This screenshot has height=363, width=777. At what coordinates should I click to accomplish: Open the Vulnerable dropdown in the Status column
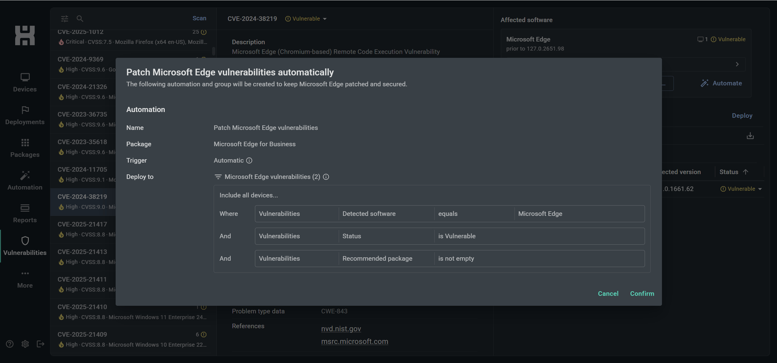(x=741, y=189)
